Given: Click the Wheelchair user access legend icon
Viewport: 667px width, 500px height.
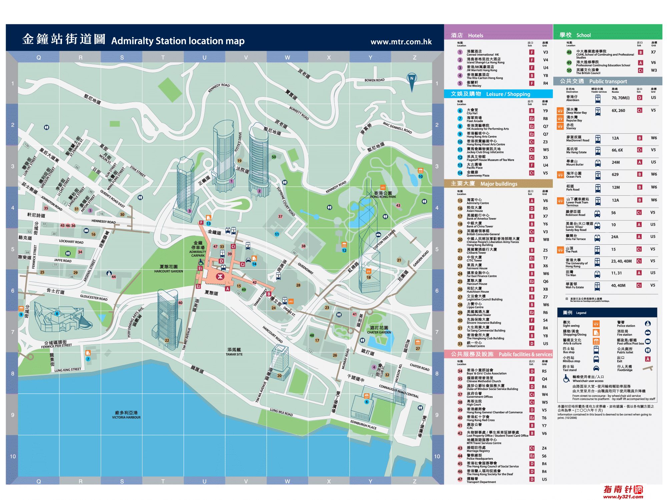Looking at the screenshot, I should pos(566,378).
